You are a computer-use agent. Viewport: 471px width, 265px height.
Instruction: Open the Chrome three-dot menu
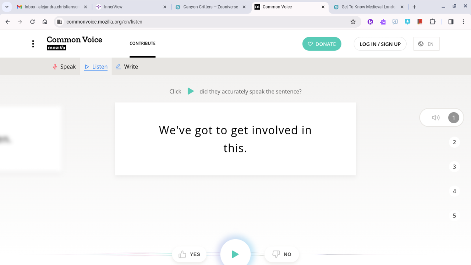coord(463,22)
